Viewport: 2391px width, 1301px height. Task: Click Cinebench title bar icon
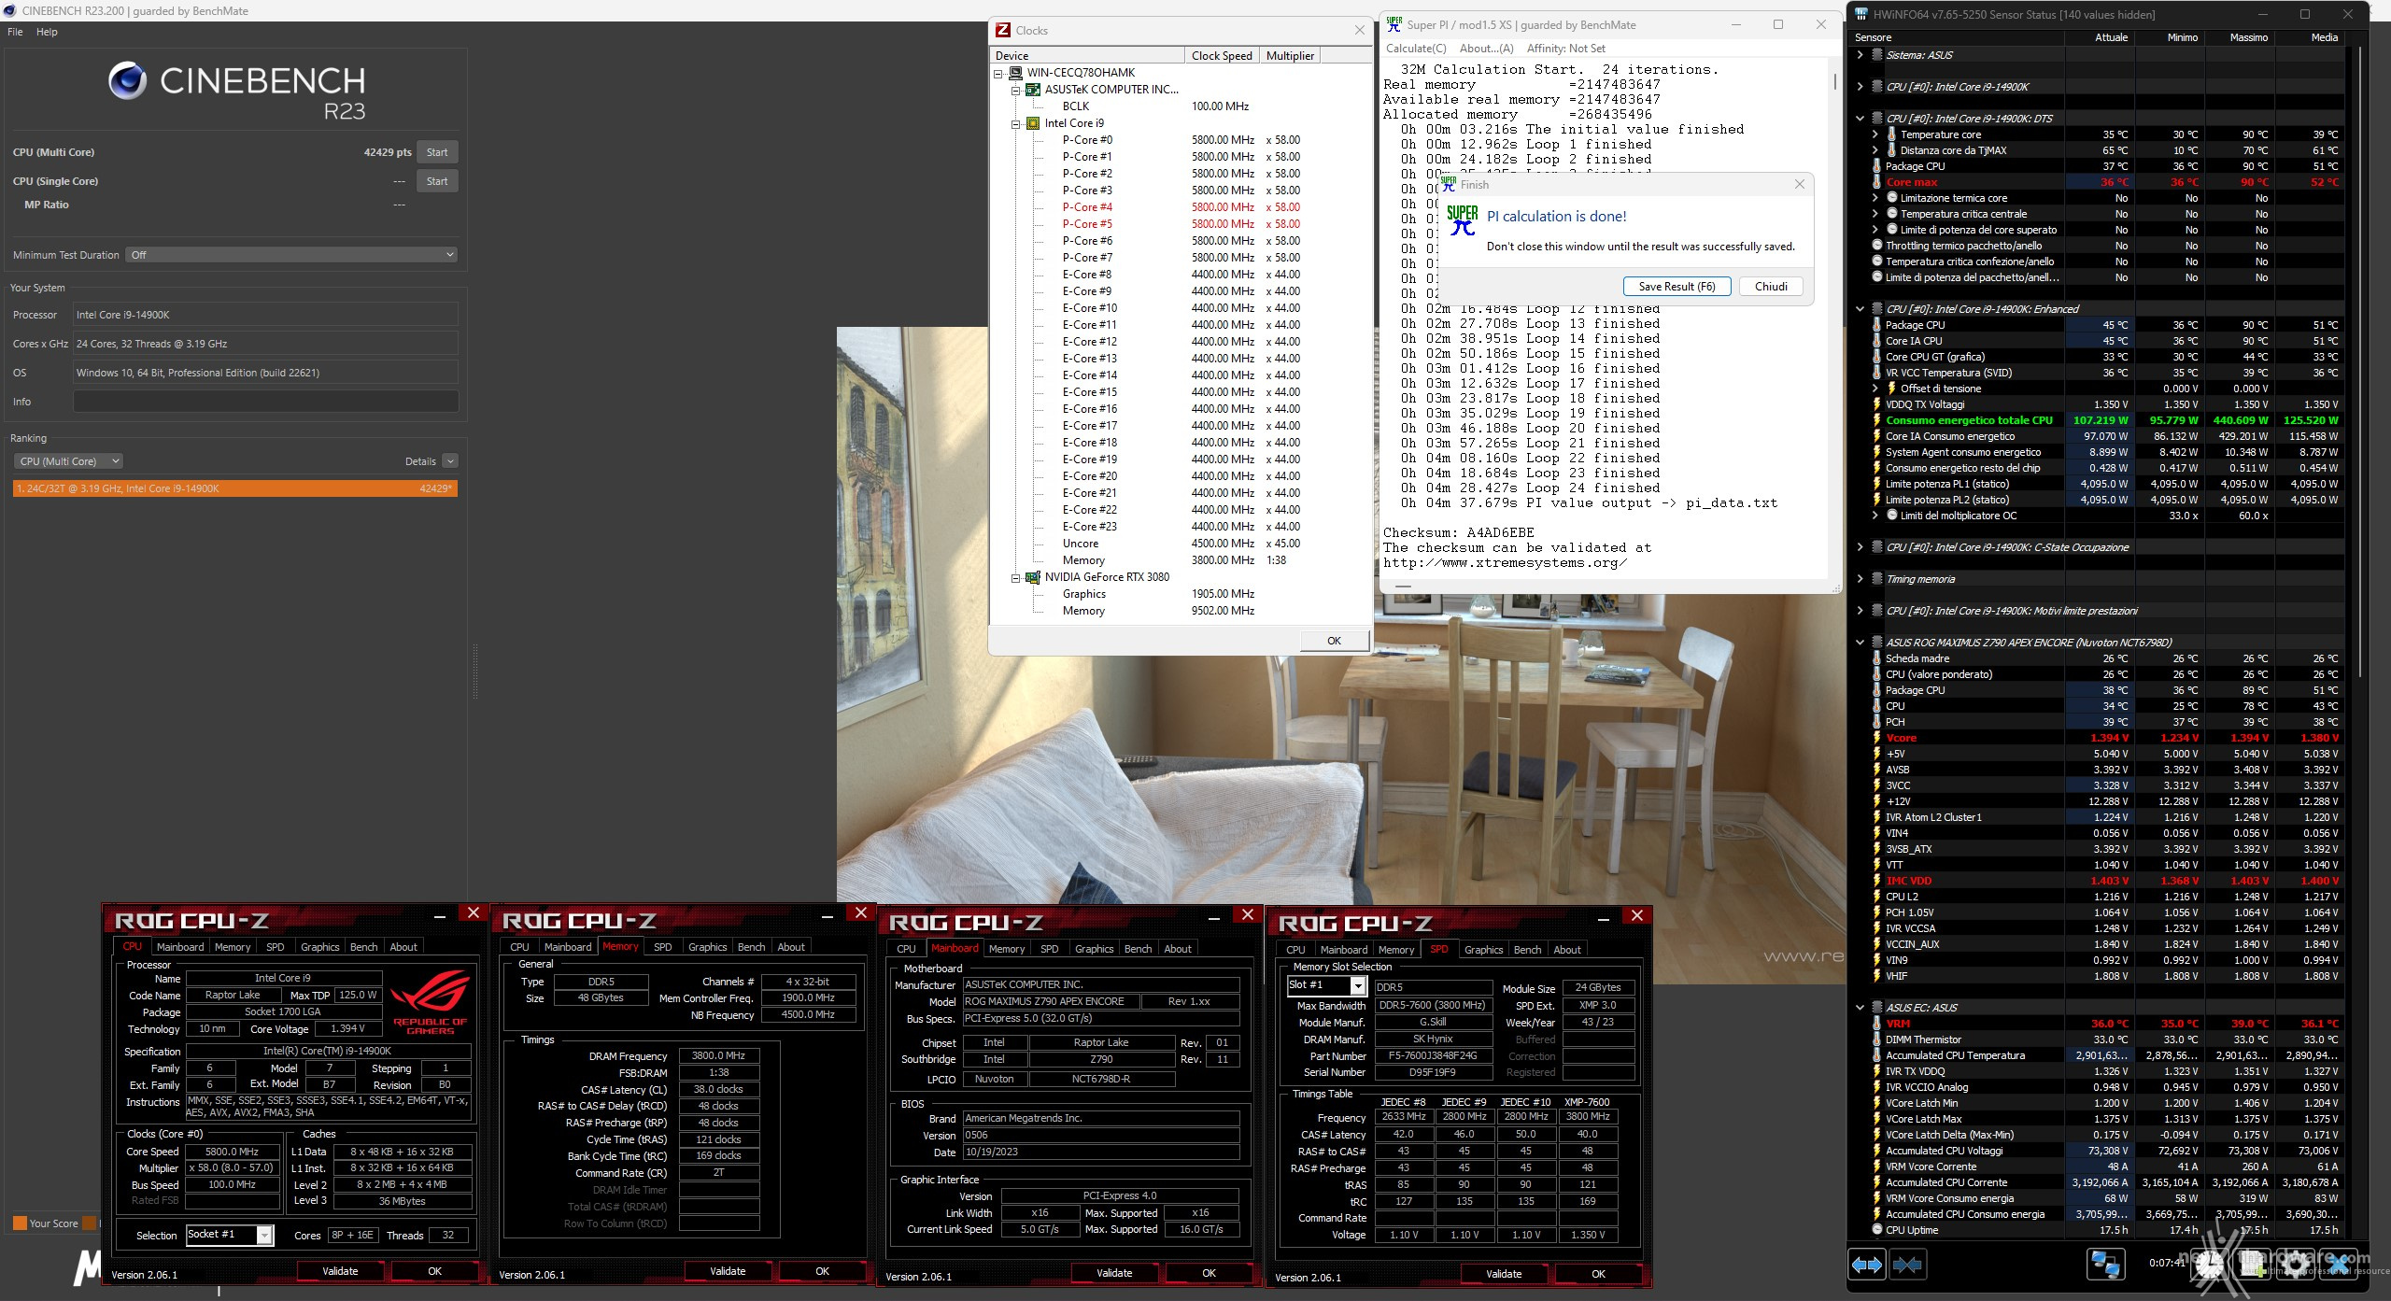9,10
